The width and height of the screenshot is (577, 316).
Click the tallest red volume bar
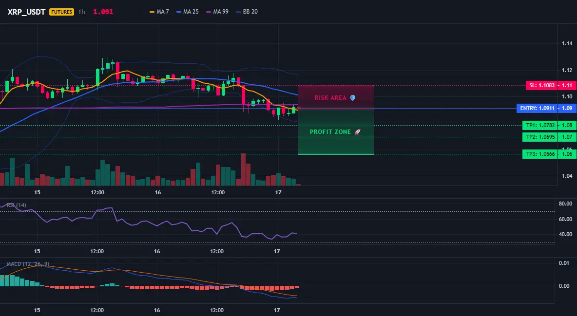pyautogui.click(x=243, y=169)
